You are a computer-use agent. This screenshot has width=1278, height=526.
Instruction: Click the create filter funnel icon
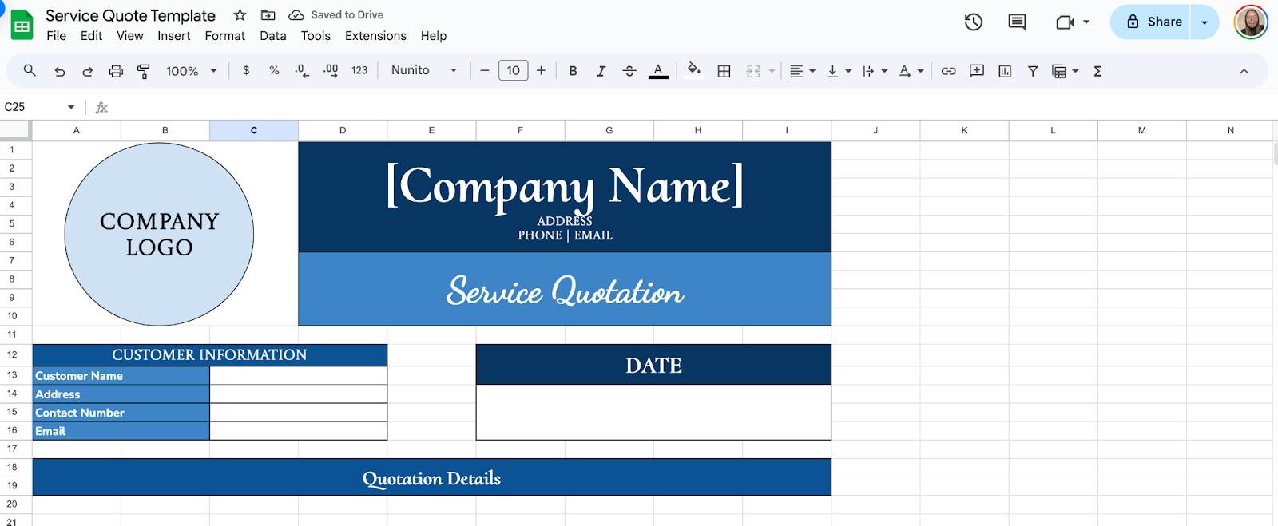pyautogui.click(x=1033, y=71)
